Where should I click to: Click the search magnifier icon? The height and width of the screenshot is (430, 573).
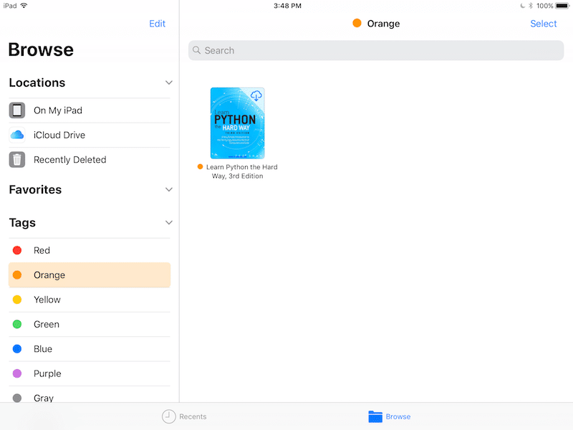pyautogui.click(x=196, y=50)
